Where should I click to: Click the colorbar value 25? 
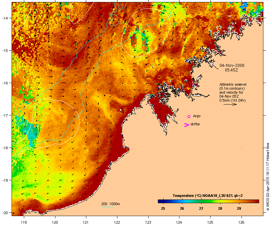(163, 208)
